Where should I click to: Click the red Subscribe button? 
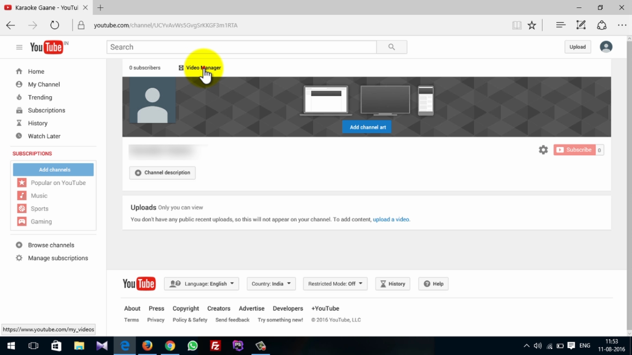tap(574, 150)
